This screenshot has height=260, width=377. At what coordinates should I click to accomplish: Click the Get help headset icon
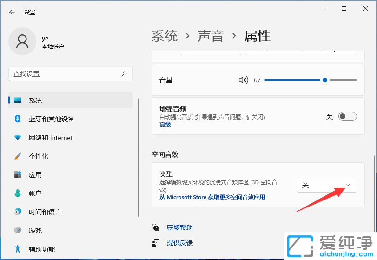155,227
